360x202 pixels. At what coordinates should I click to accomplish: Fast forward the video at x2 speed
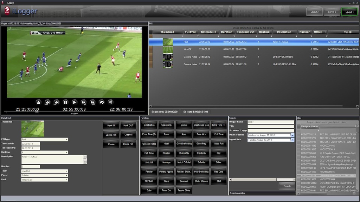coord(84,102)
